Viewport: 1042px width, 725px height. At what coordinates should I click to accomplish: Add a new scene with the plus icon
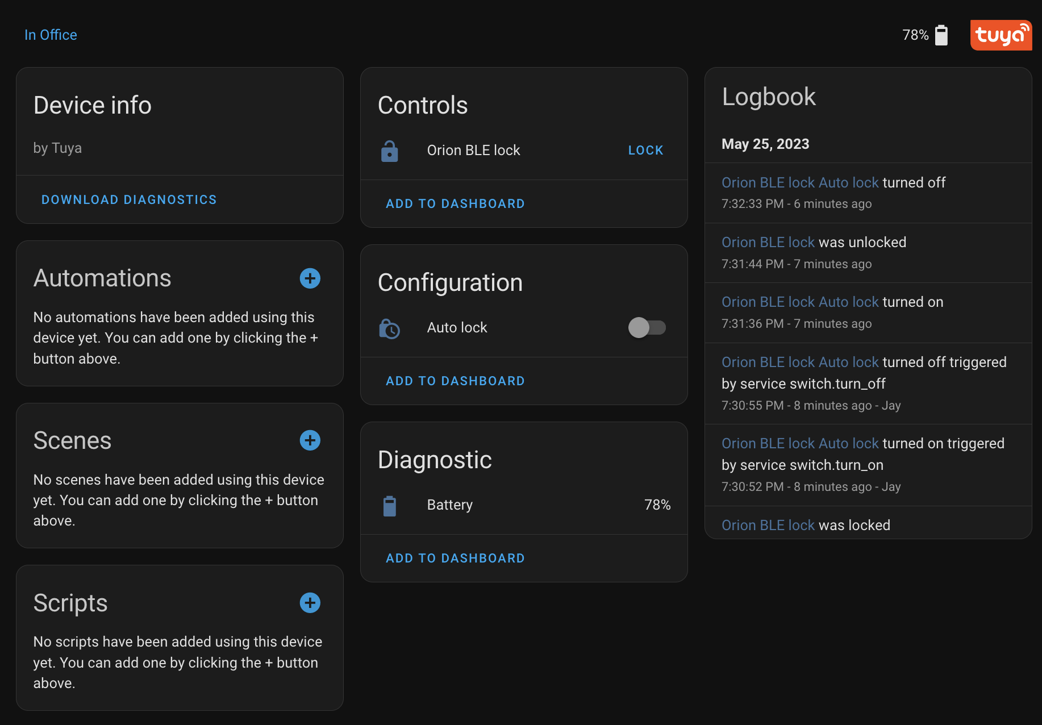[310, 440]
